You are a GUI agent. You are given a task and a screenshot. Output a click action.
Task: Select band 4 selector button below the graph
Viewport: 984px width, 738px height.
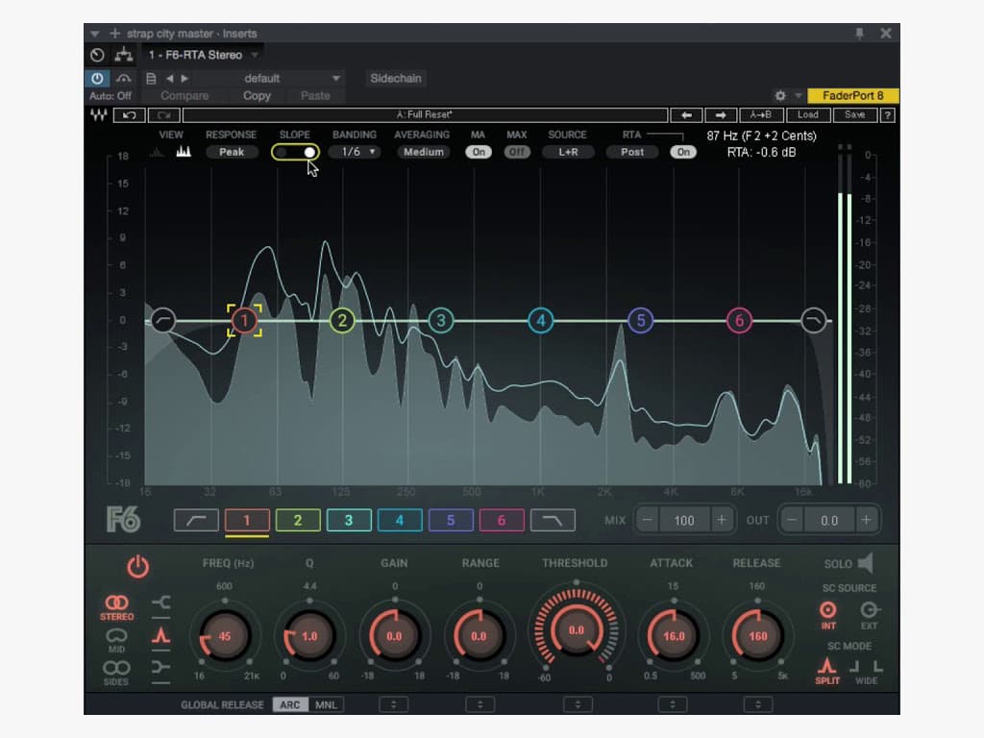(400, 520)
